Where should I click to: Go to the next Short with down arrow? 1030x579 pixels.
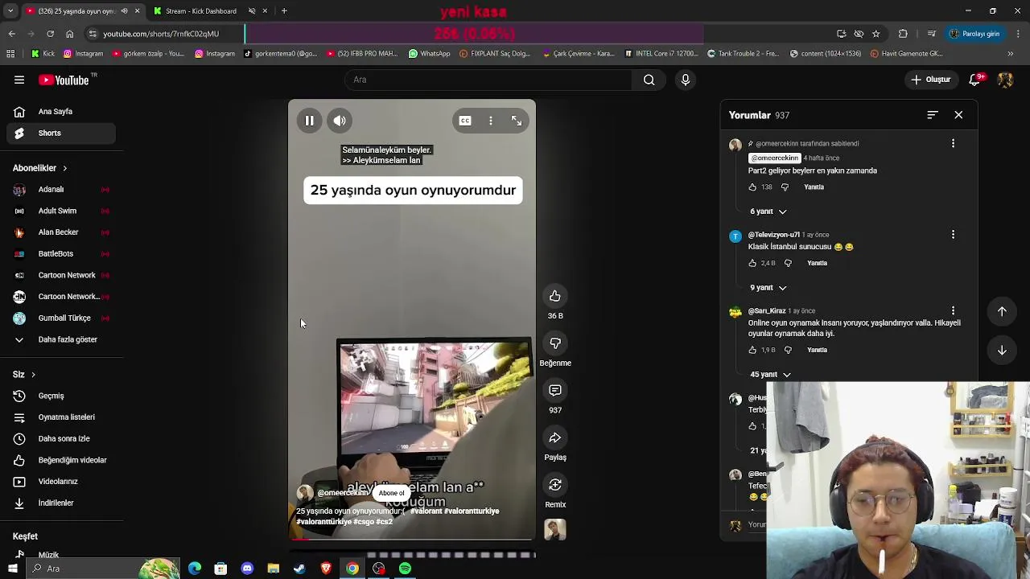coord(1002,350)
